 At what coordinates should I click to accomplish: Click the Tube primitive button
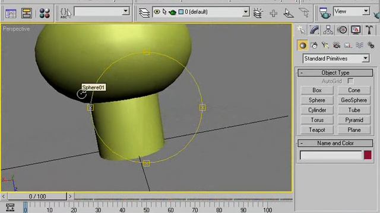(354, 110)
